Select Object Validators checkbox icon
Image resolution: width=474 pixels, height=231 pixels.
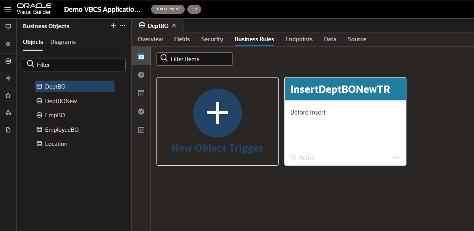(x=141, y=93)
